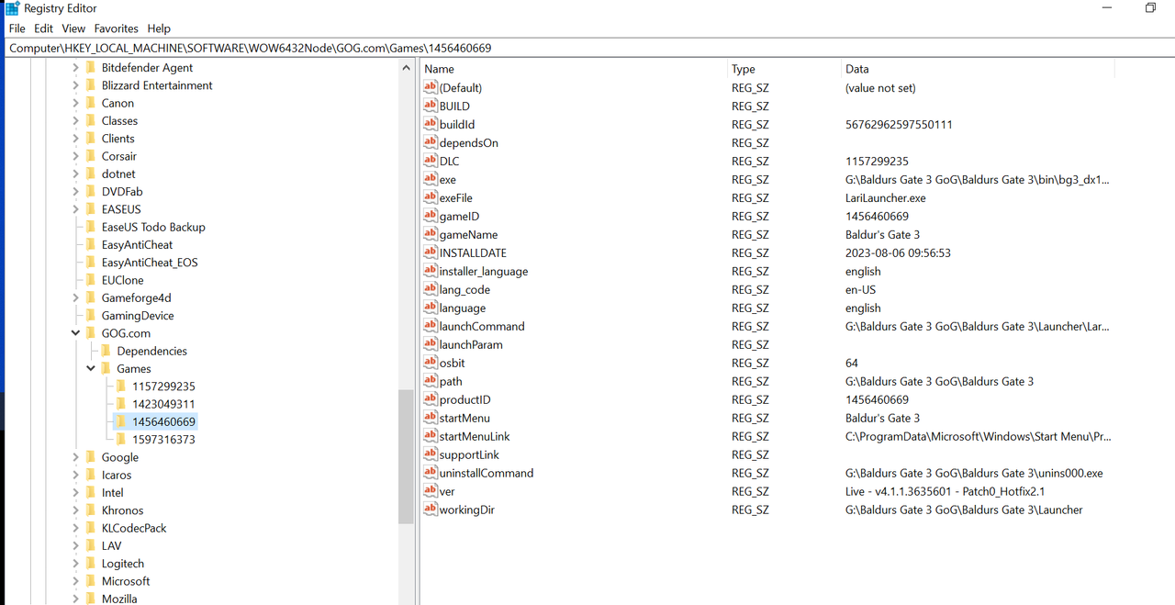
Task: Select the installer_language value entry
Action: tap(484, 271)
